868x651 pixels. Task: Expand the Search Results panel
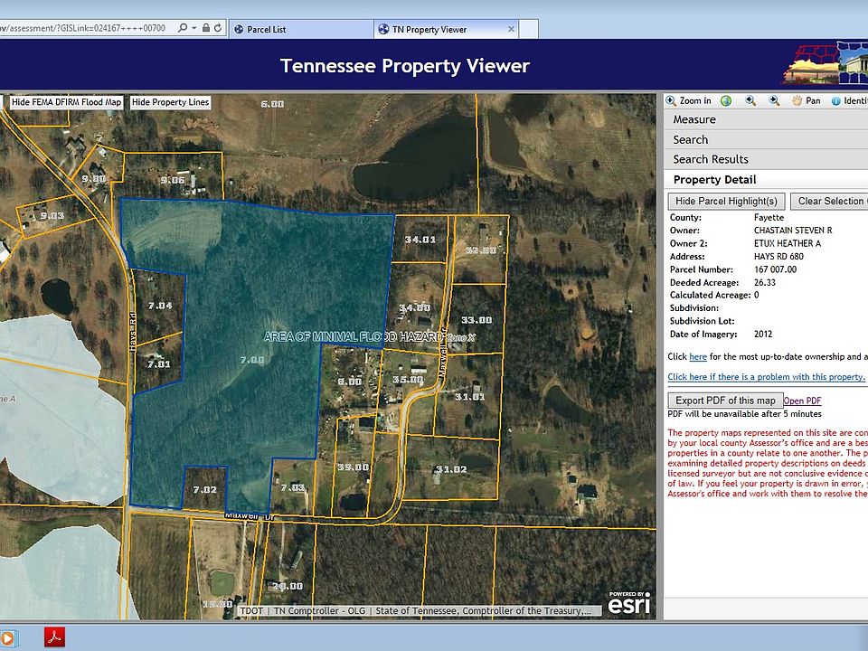tap(711, 159)
